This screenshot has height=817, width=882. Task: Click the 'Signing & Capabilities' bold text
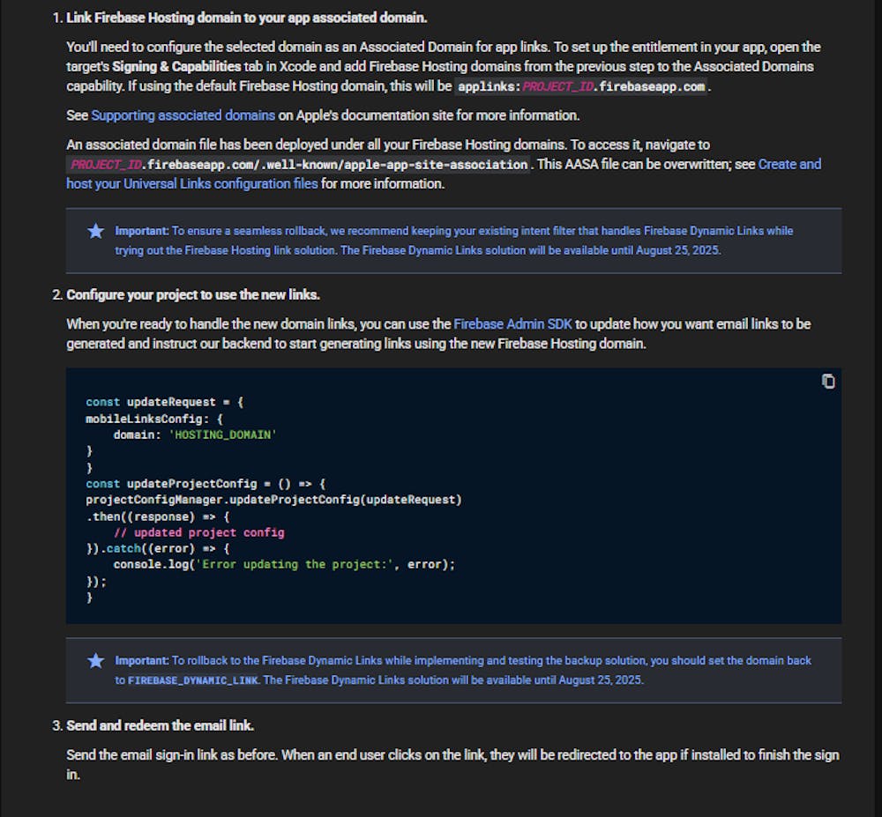coord(176,66)
